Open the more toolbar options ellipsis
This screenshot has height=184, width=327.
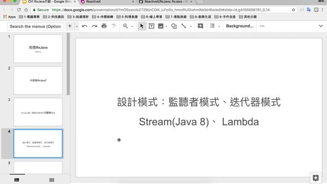tap(262, 26)
